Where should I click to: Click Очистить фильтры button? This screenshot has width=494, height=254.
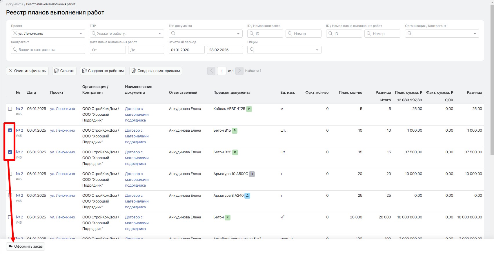pos(28,71)
